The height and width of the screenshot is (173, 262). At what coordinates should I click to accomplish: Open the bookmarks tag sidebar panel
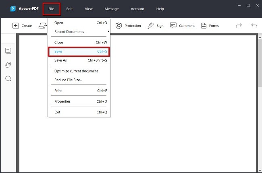click(8, 65)
